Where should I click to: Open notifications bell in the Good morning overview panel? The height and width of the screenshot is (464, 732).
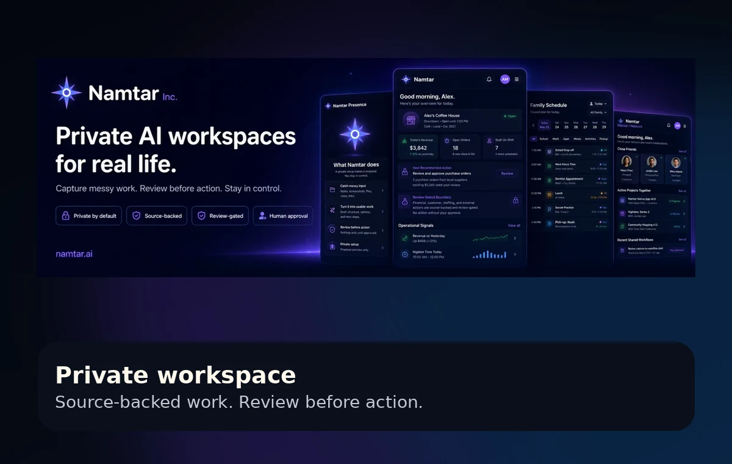[489, 79]
